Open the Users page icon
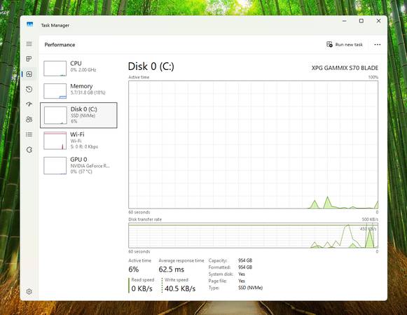Screen dimensions: 407x315 pos(29,120)
